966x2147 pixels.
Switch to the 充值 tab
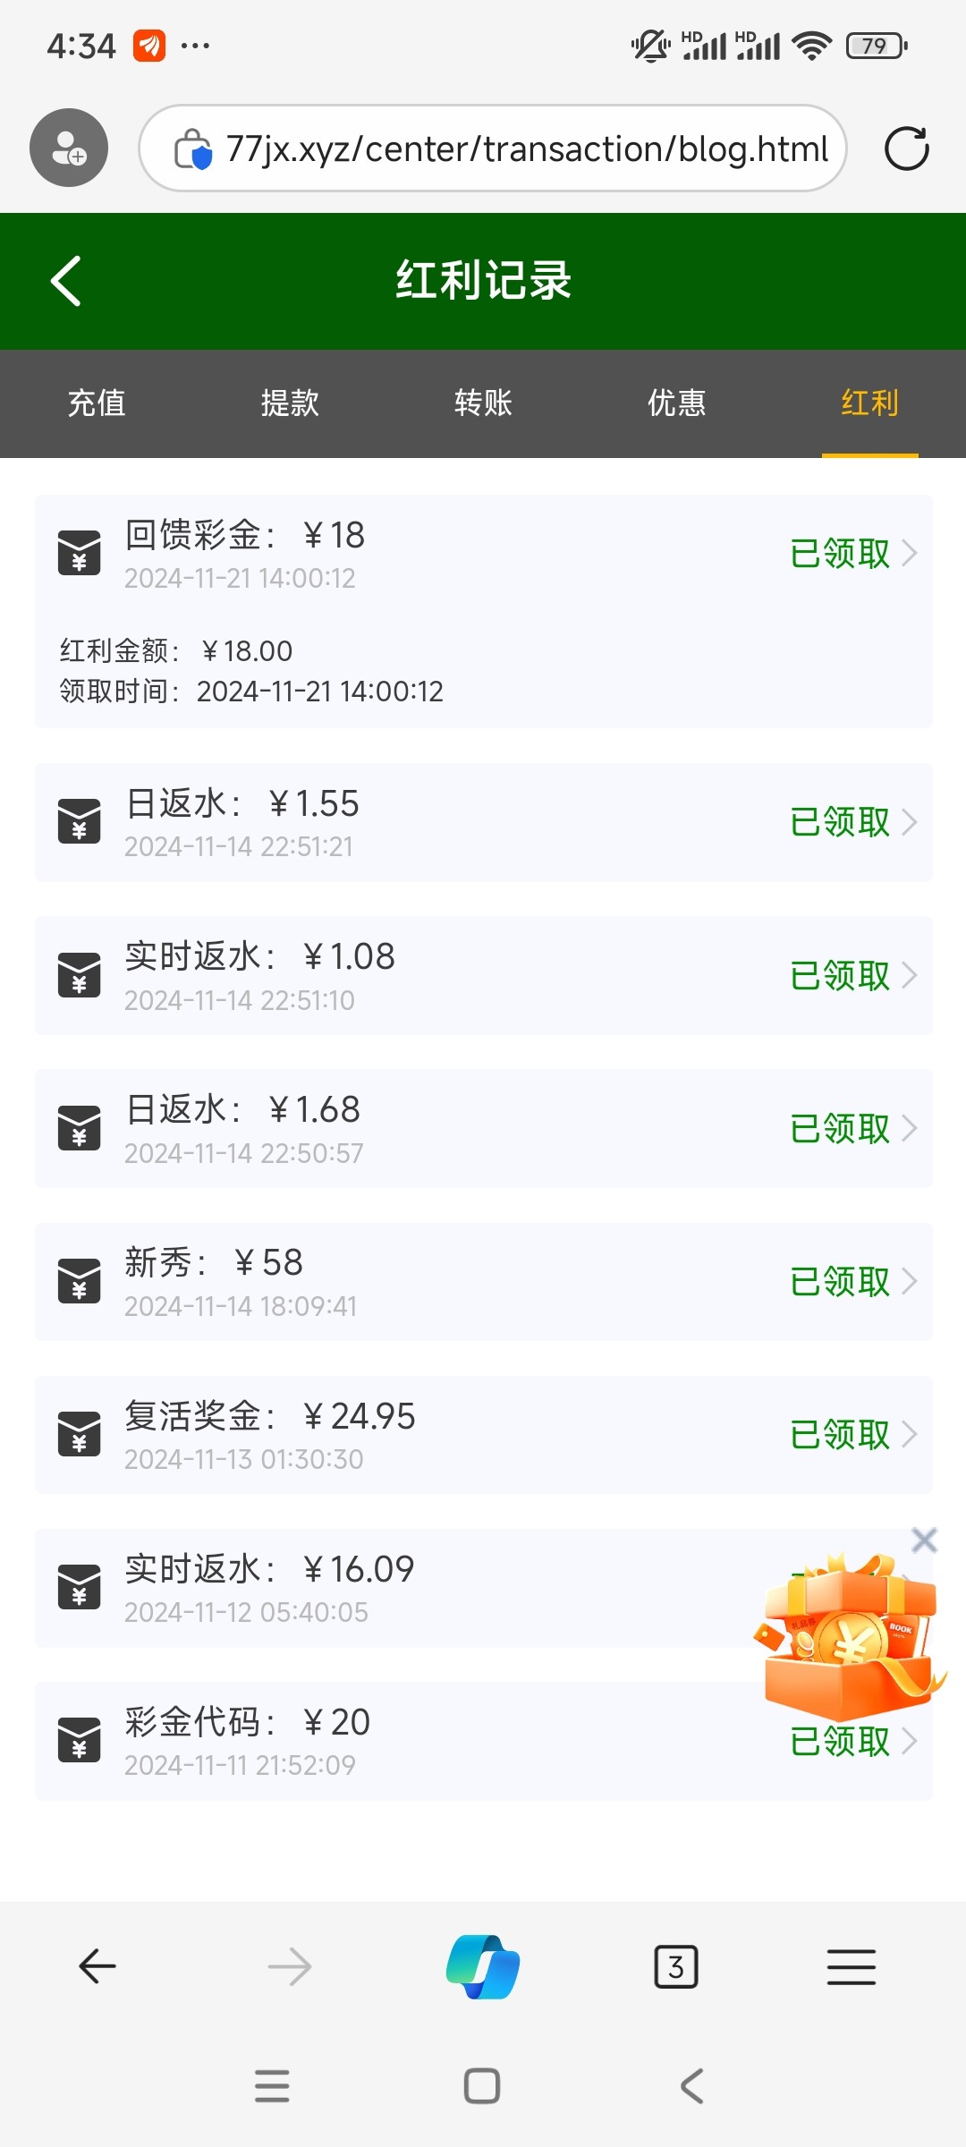[x=97, y=403]
